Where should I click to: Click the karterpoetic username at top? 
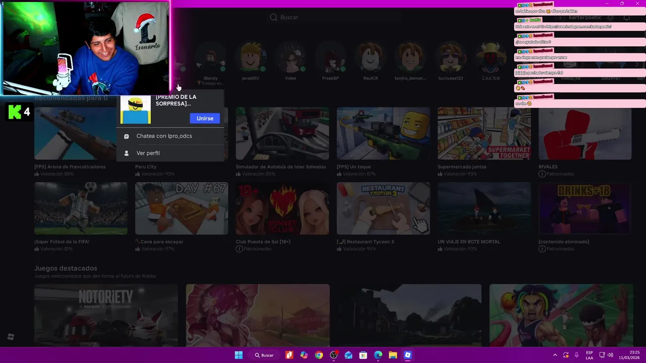click(x=585, y=18)
